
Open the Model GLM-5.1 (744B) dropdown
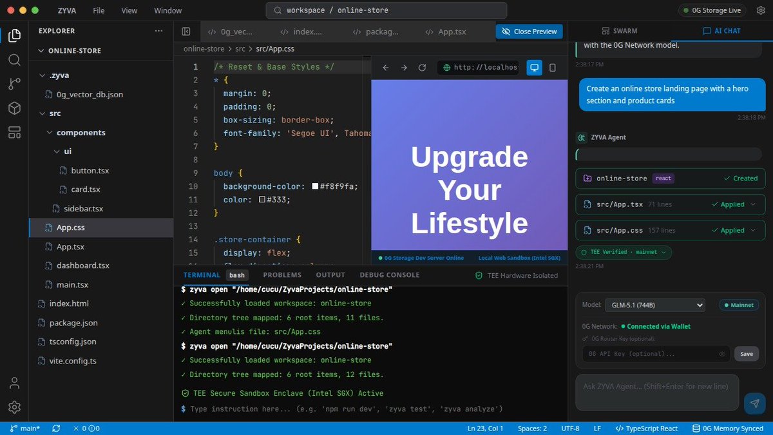(655, 305)
